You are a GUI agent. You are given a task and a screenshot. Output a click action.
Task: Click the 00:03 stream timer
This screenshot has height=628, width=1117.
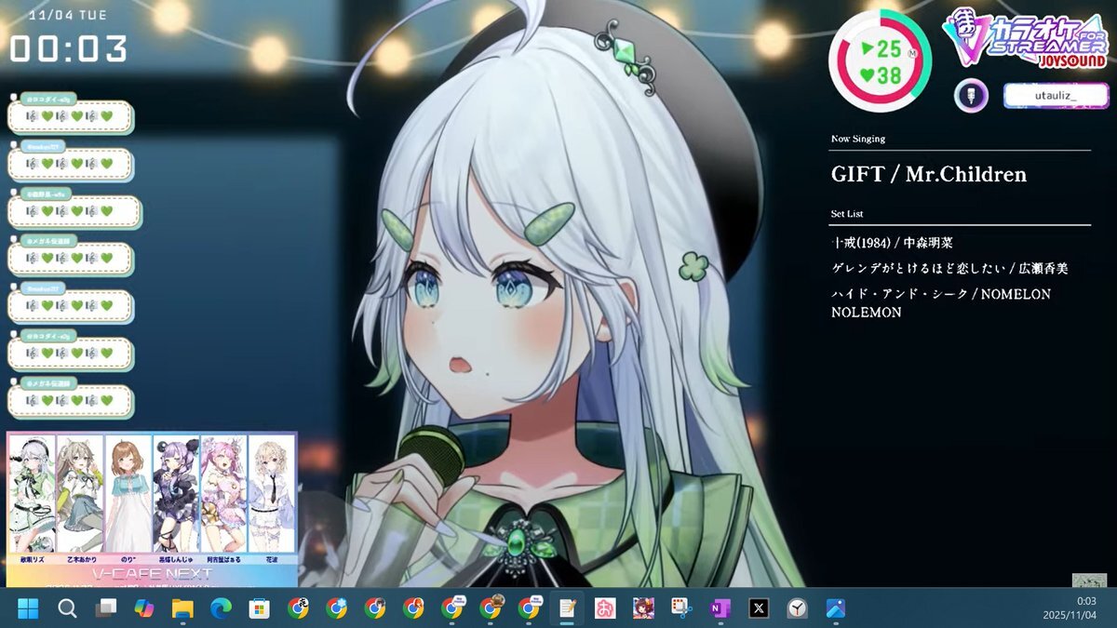pyautogui.click(x=69, y=49)
